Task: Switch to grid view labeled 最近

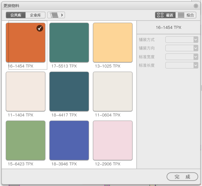Action: coord(165,15)
